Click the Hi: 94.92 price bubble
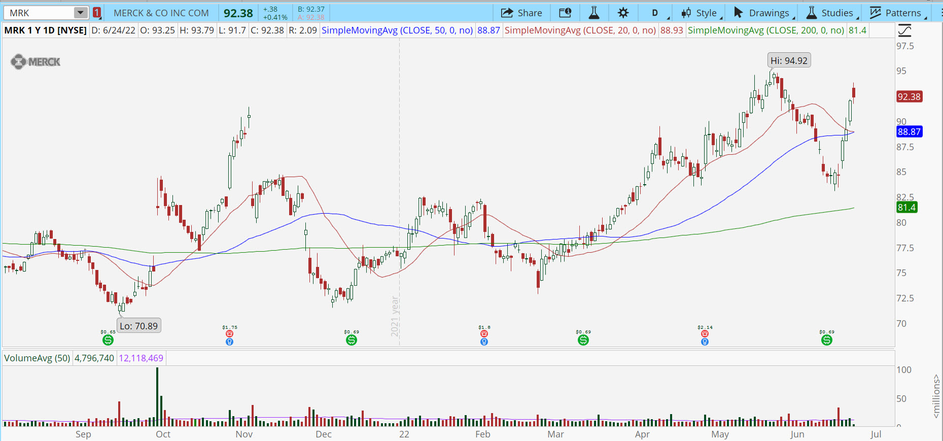The height and width of the screenshot is (441, 943). point(789,60)
